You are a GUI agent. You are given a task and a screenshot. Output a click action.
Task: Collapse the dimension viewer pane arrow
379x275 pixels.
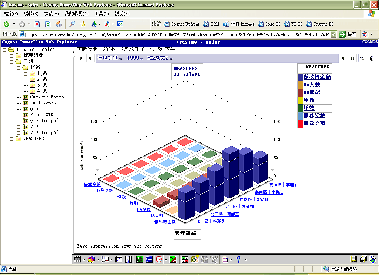73,51
